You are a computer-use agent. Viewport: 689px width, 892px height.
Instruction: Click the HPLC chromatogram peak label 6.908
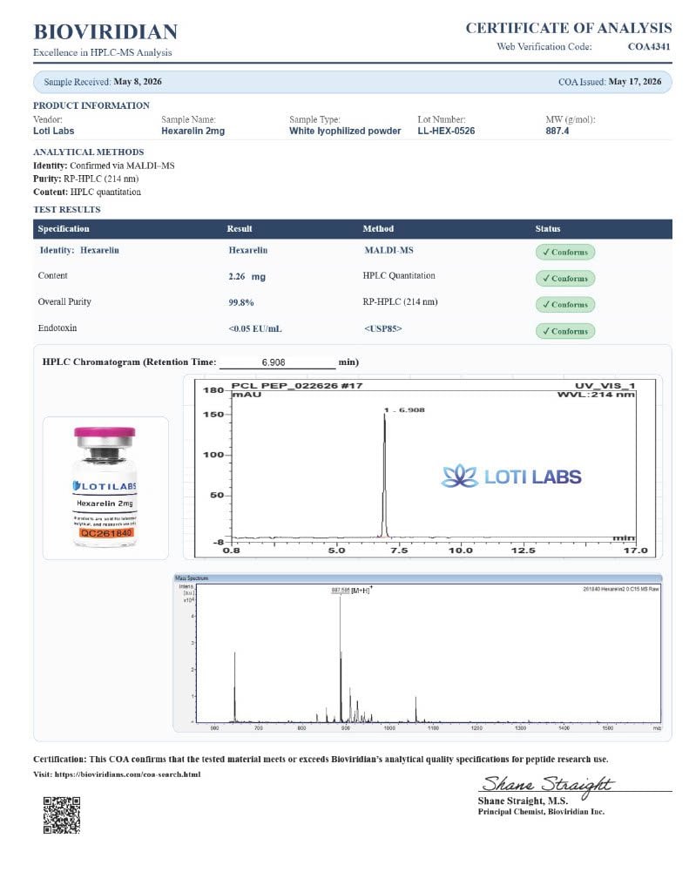tap(404, 409)
